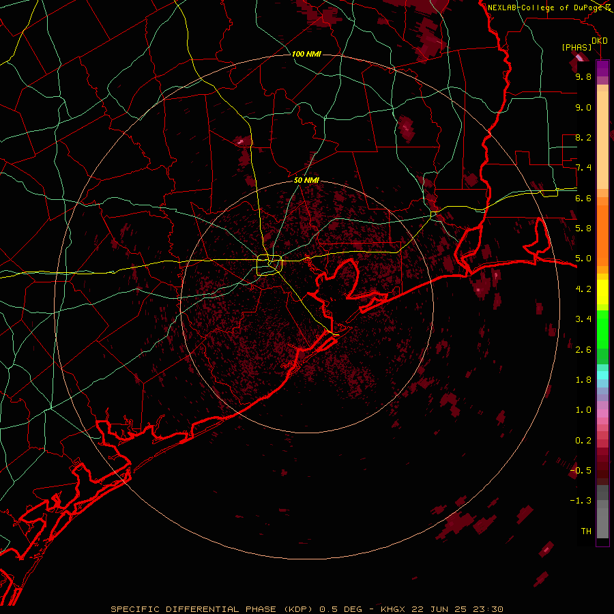The image size is (614, 614).
Task: Pick the pink color band near 1.0
Action: (x=602, y=413)
